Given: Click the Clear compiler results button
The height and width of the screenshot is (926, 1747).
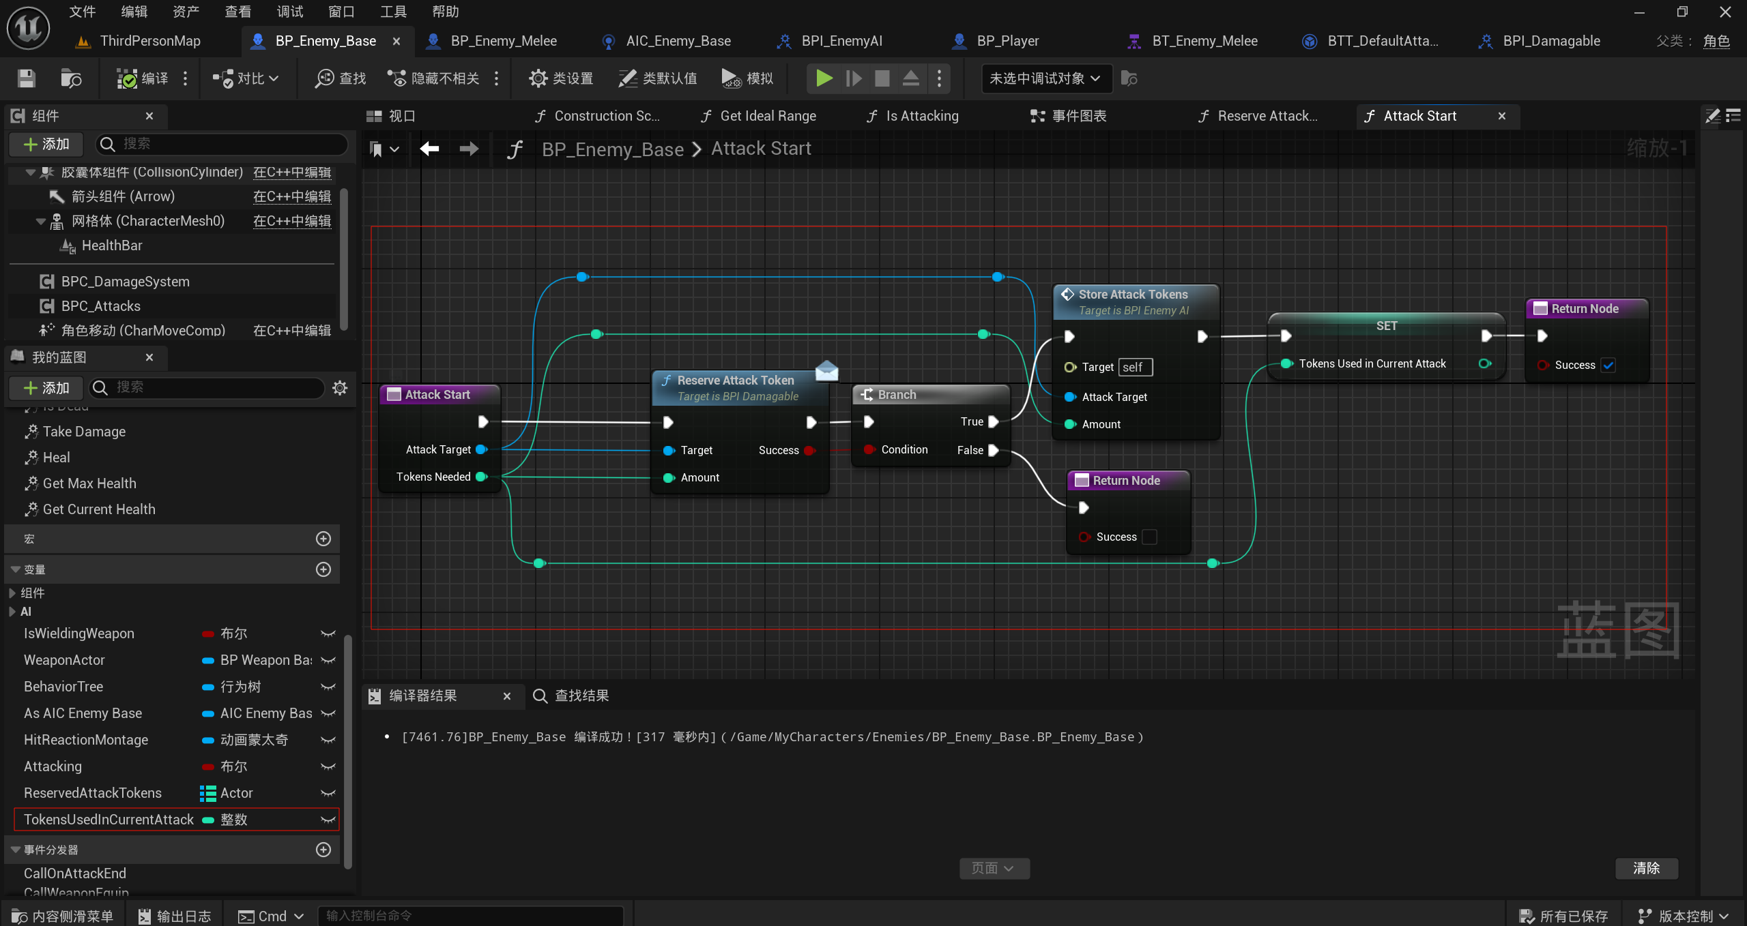Looking at the screenshot, I should [1646, 868].
